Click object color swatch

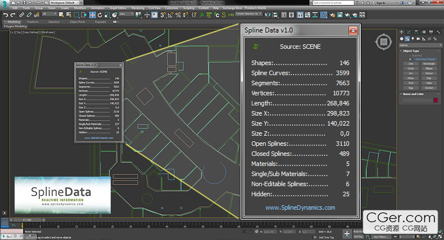coord(436,100)
